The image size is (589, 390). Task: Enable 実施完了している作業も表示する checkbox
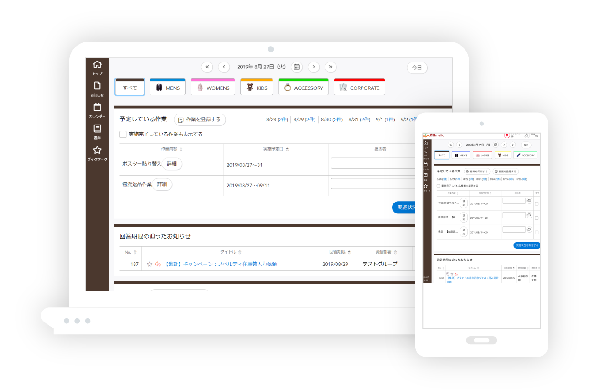pyautogui.click(x=123, y=135)
